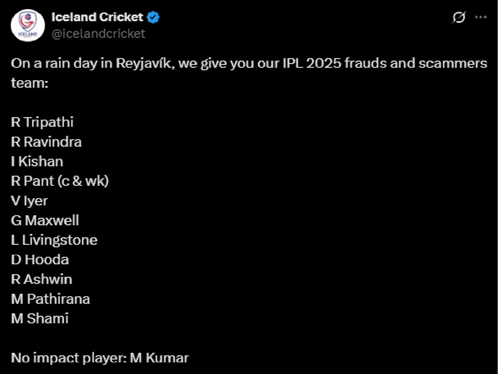This screenshot has height=374, width=499.
Task: Click on L Livingstone name
Action: tap(54, 240)
